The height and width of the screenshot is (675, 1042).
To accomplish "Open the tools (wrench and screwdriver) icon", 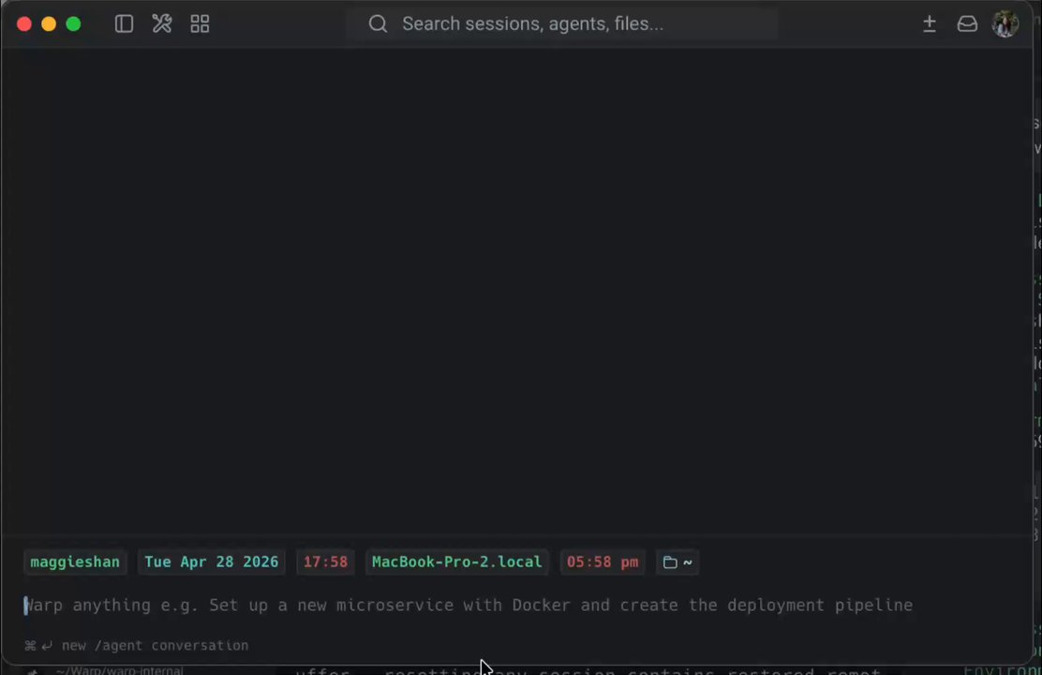I will [162, 24].
